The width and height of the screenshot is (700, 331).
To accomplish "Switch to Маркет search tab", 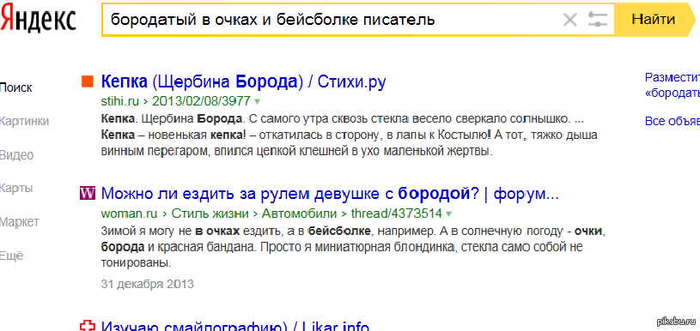I will click(20, 222).
